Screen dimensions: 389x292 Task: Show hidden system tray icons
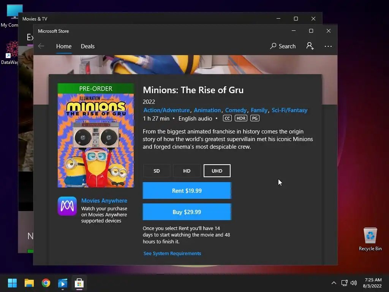[x=334, y=283]
